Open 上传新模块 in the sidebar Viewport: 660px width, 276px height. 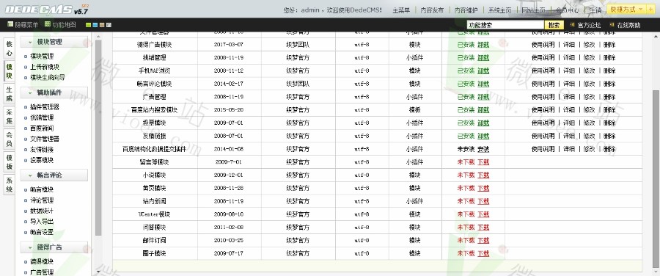coord(45,67)
